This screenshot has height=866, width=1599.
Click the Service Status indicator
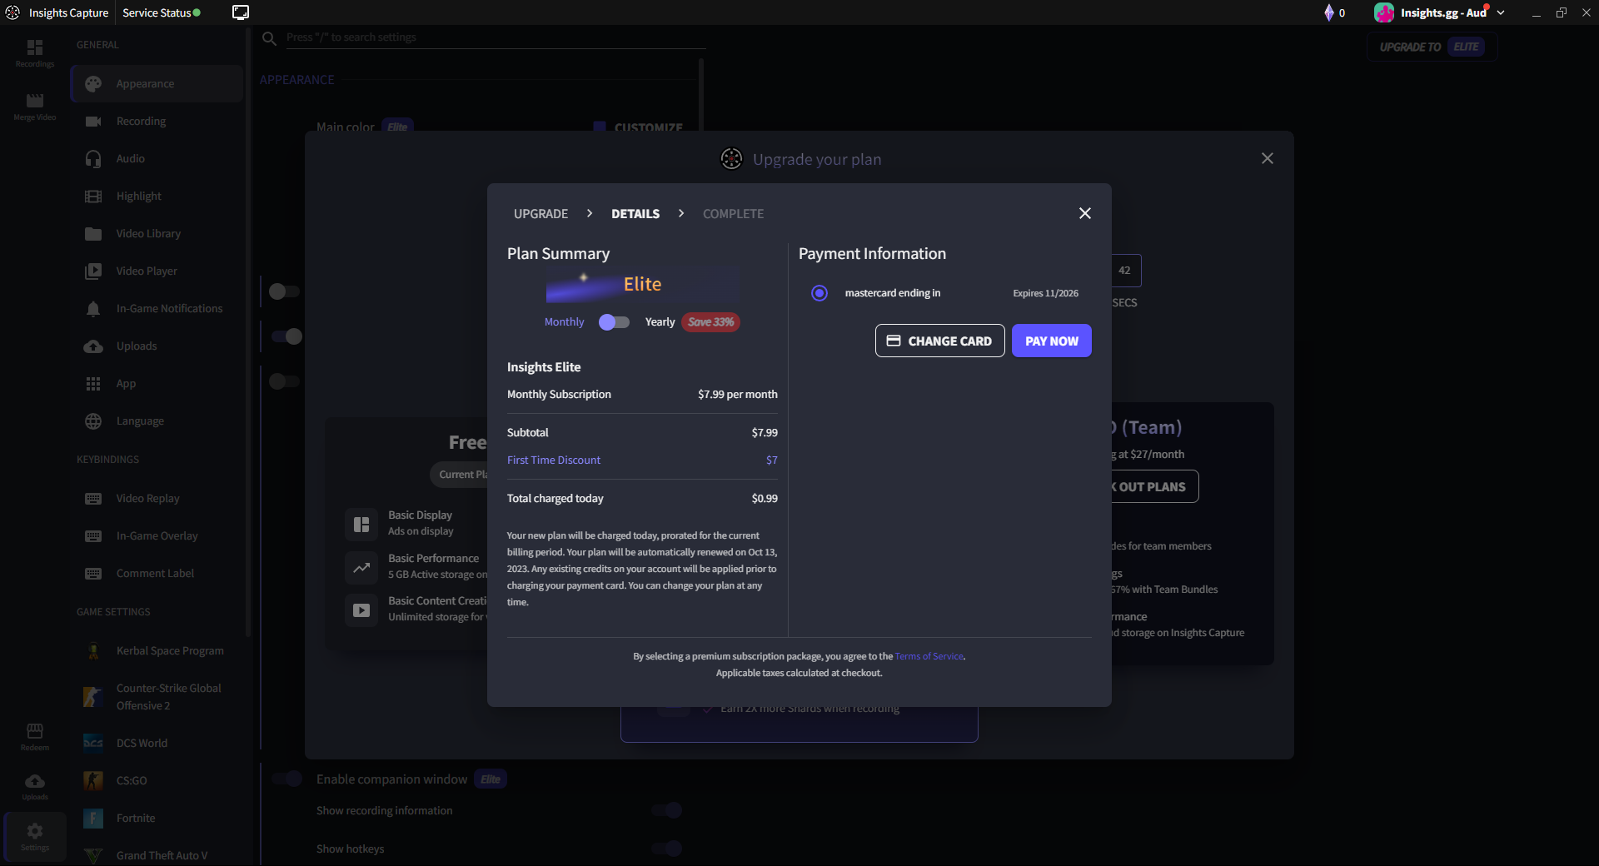[162, 12]
